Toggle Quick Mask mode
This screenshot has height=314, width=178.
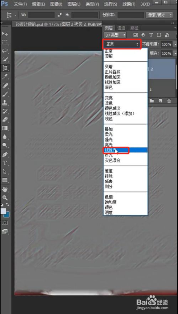click(x=5, y=223)
